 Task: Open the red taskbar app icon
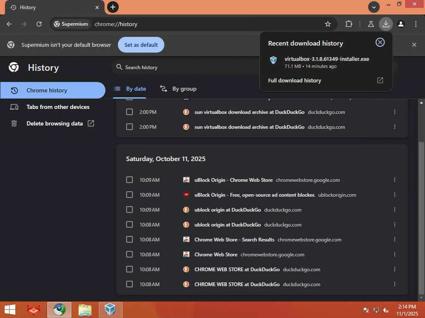(34, 310)
